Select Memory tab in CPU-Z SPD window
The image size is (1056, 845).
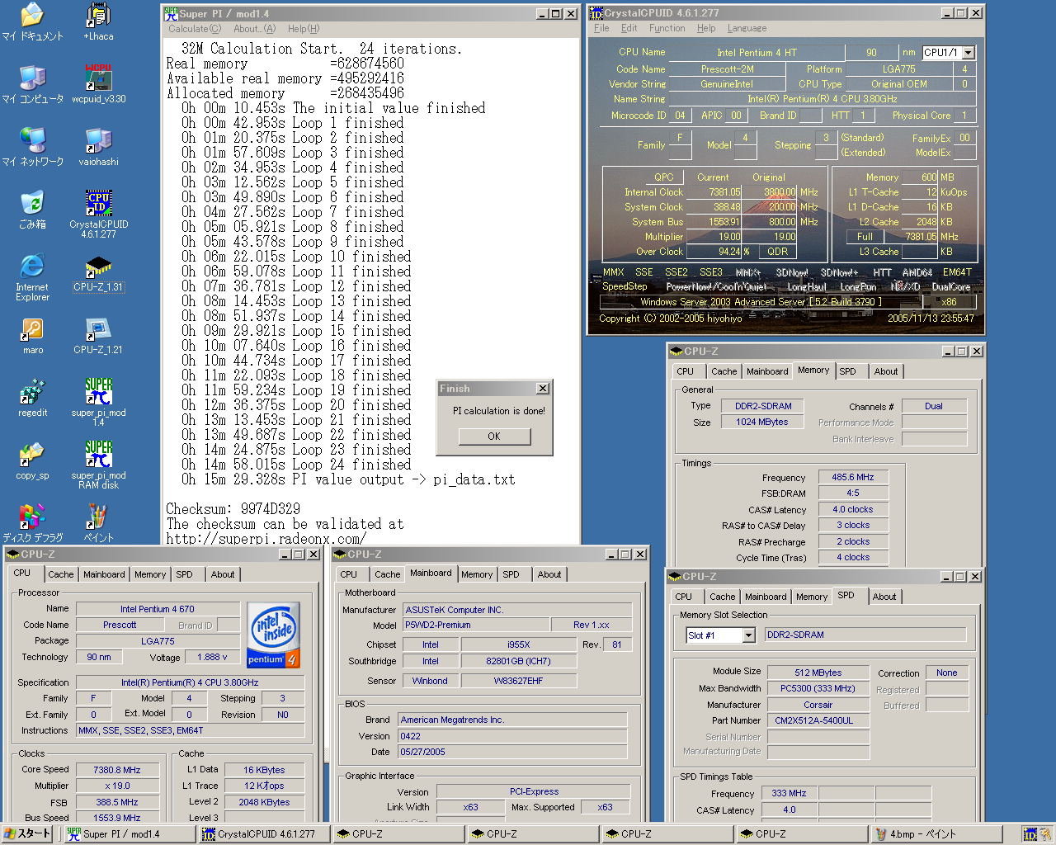(x=812, y=597)
